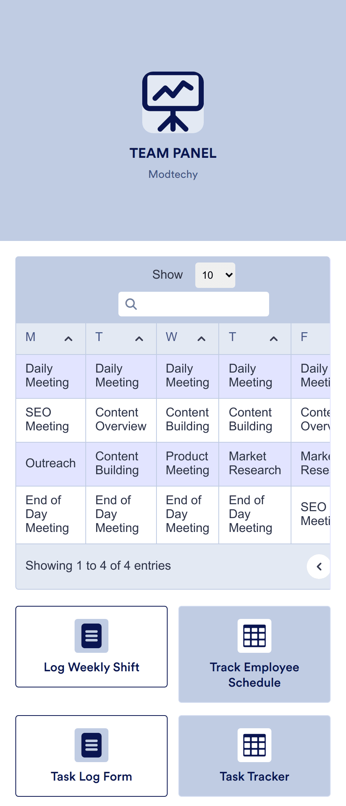Toggle sorting on the first T column
This screenshot has width=346, height=806.
point(139,339)
